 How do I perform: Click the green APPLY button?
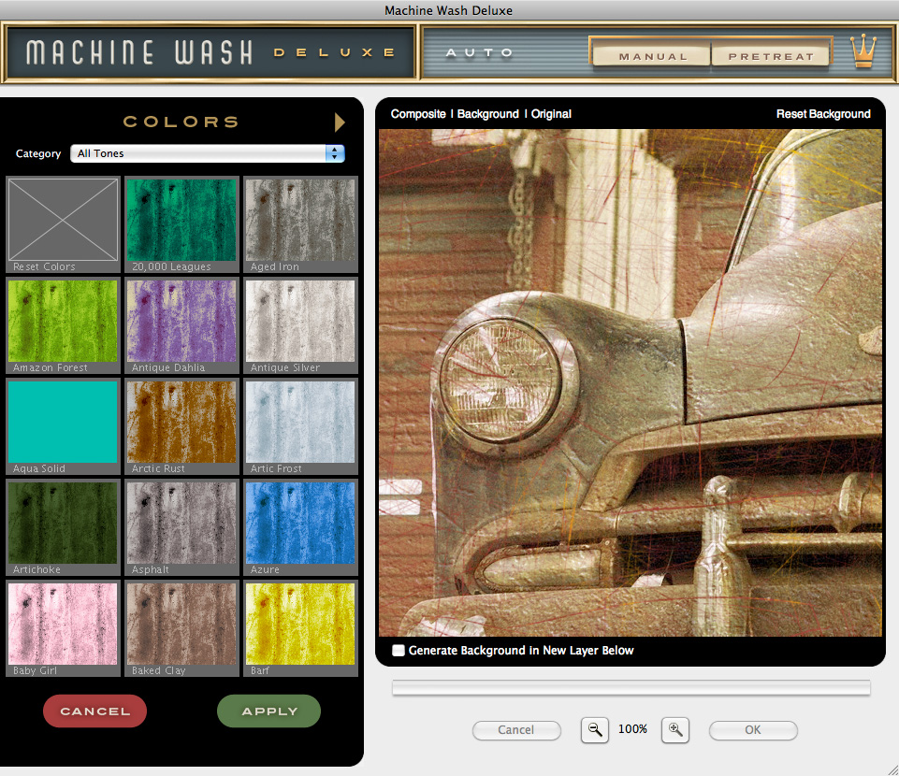point(268,711)
